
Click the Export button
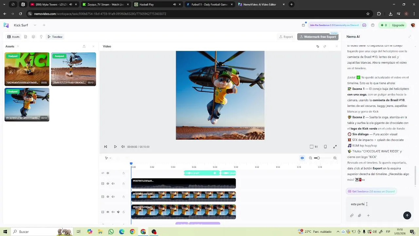pos(286,37)
